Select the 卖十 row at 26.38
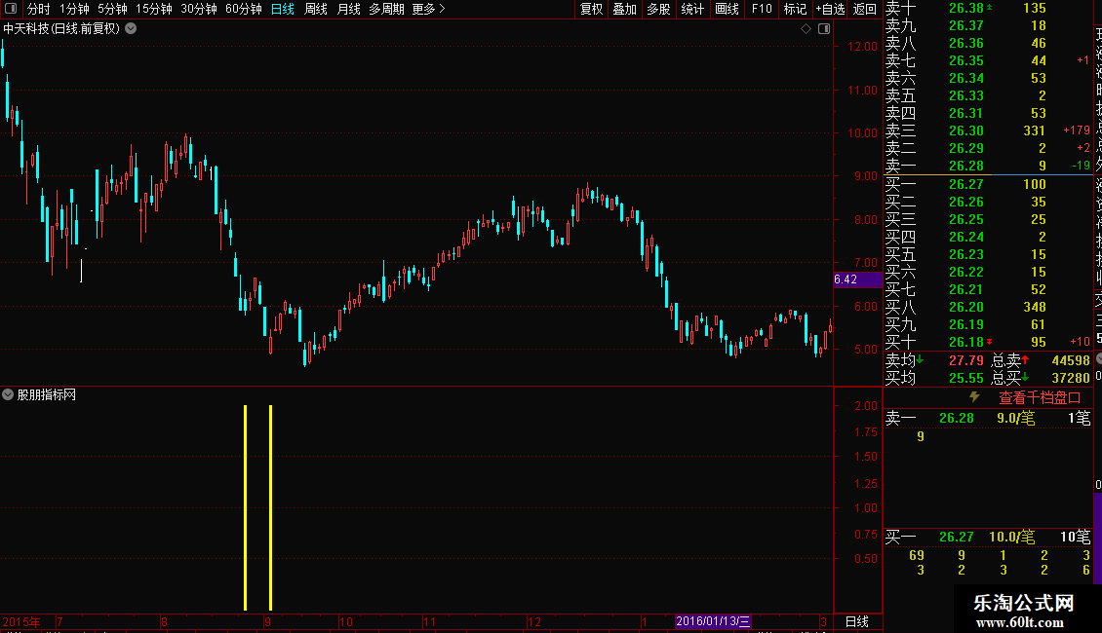Image resolution: width=1102 pixels, height=633 pixels. (x=988, y=9)
